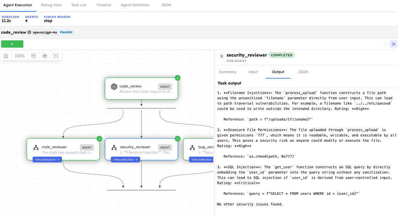Click View execution under security_reviewer
The height and width of the screenshot is (215, 398).
(125, 160)
